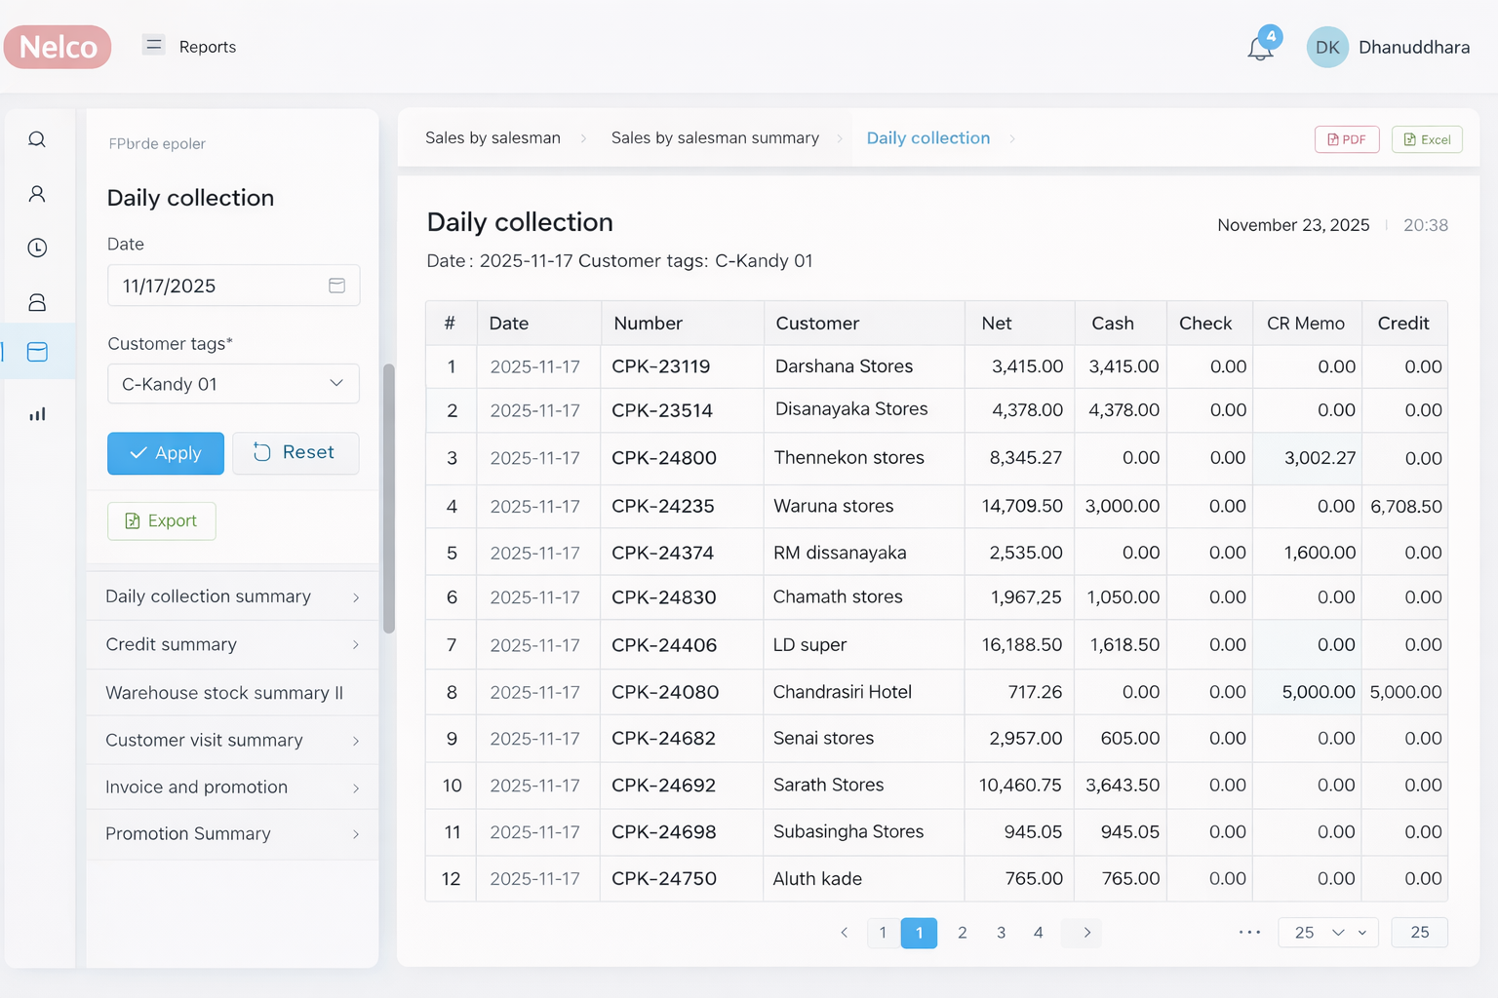This screenshot has width=1498, height=998.
Task: Click the Reset button
Action: (x=296, y=453)
